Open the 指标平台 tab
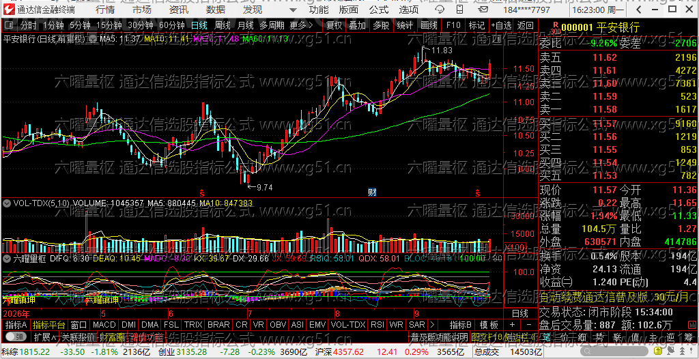Screen dimensions: 699x359 click(x=49, y=325)
